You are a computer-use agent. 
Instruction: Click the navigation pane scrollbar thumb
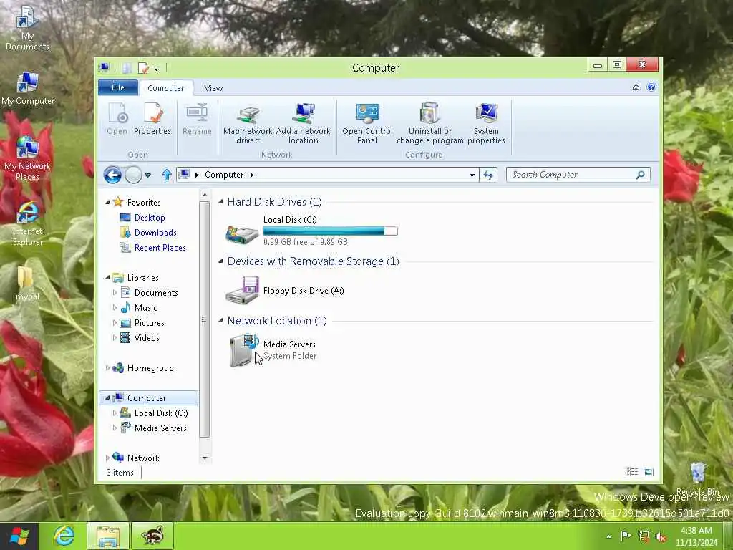pyautogui.click(x=204, y=319)
